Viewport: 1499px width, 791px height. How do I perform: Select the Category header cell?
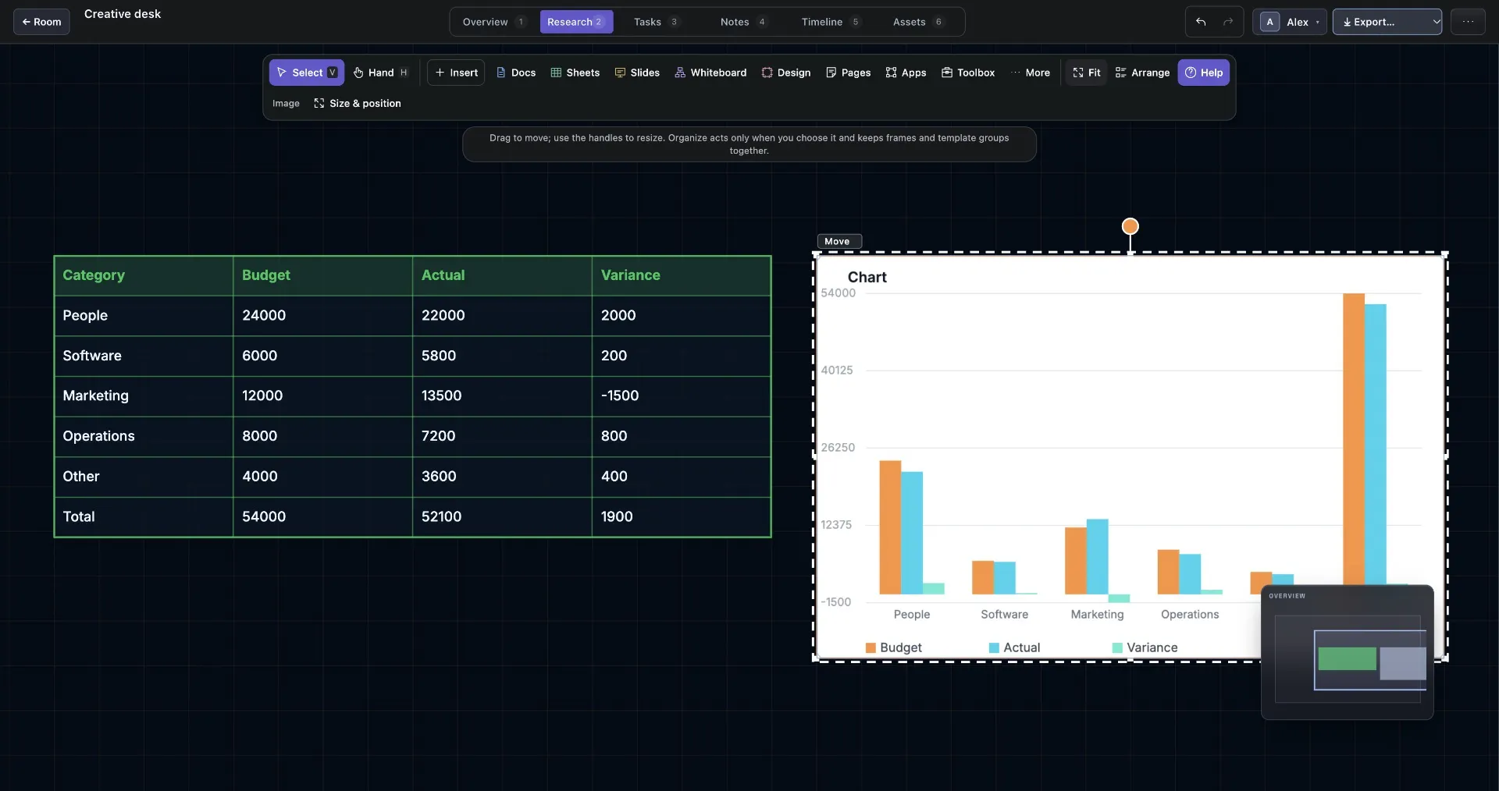coord(144,275)
